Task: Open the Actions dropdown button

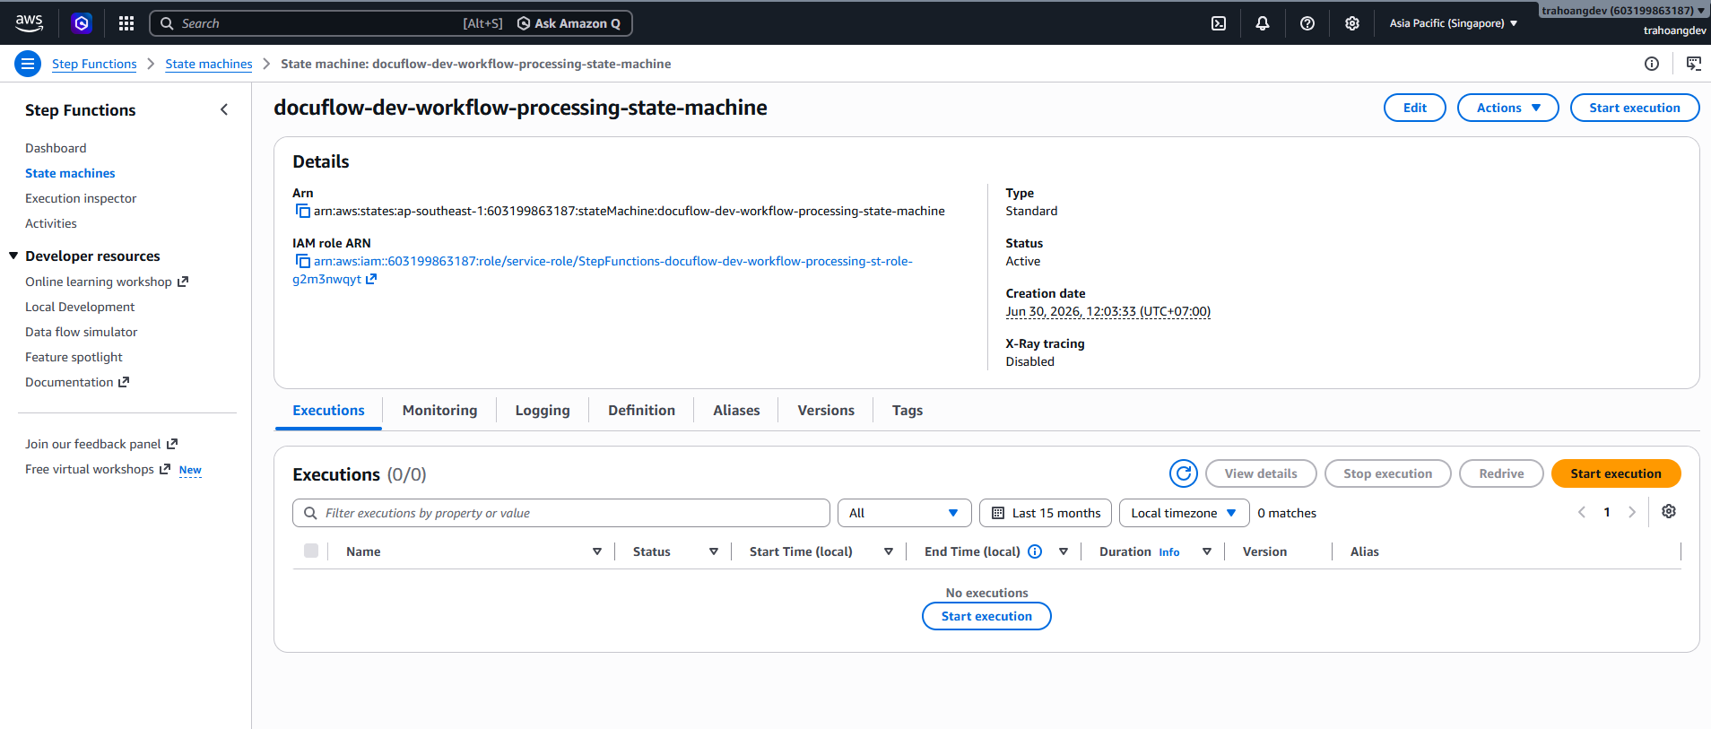Action: (x=1507, y=108)
